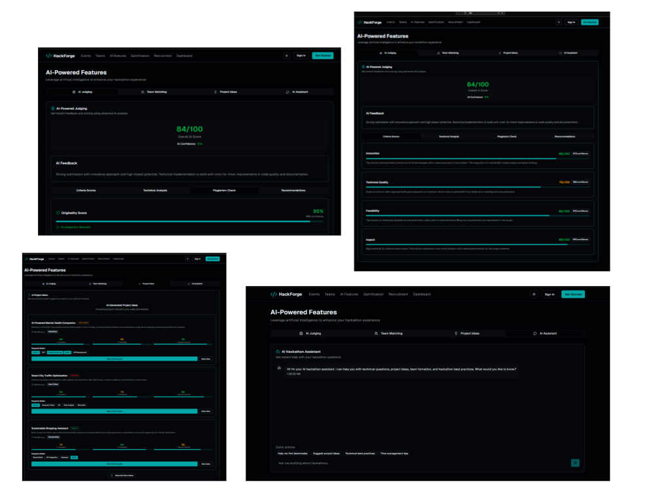Click Get Started in Plagiarism Check screenshot

(322, 56)
